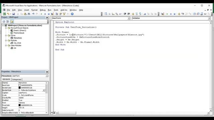This screenshot has height=120, width=214.
Task: Open the Properties Window toolbar icon
Action: pyautogui.click(x=60, y=14)
